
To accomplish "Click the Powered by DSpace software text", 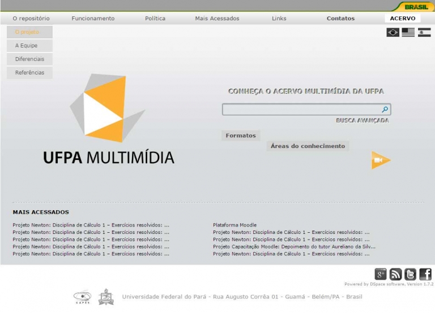I will pyautogui.click(x=389, y=284).
